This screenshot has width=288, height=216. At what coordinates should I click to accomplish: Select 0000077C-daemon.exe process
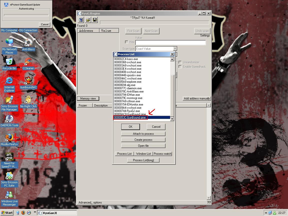coord(141,88)
